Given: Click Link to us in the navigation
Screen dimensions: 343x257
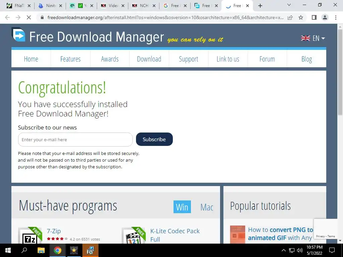Looking at the screenshot, I should 228,59.
